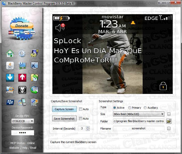
Task: Click the Interval seconds value field
Action: [82, 128]
